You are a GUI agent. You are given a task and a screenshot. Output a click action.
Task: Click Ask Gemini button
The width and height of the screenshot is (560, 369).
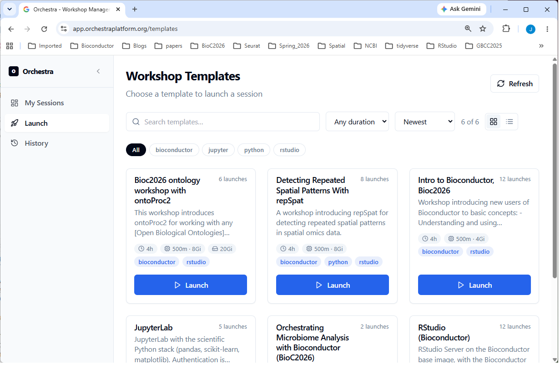462,9
